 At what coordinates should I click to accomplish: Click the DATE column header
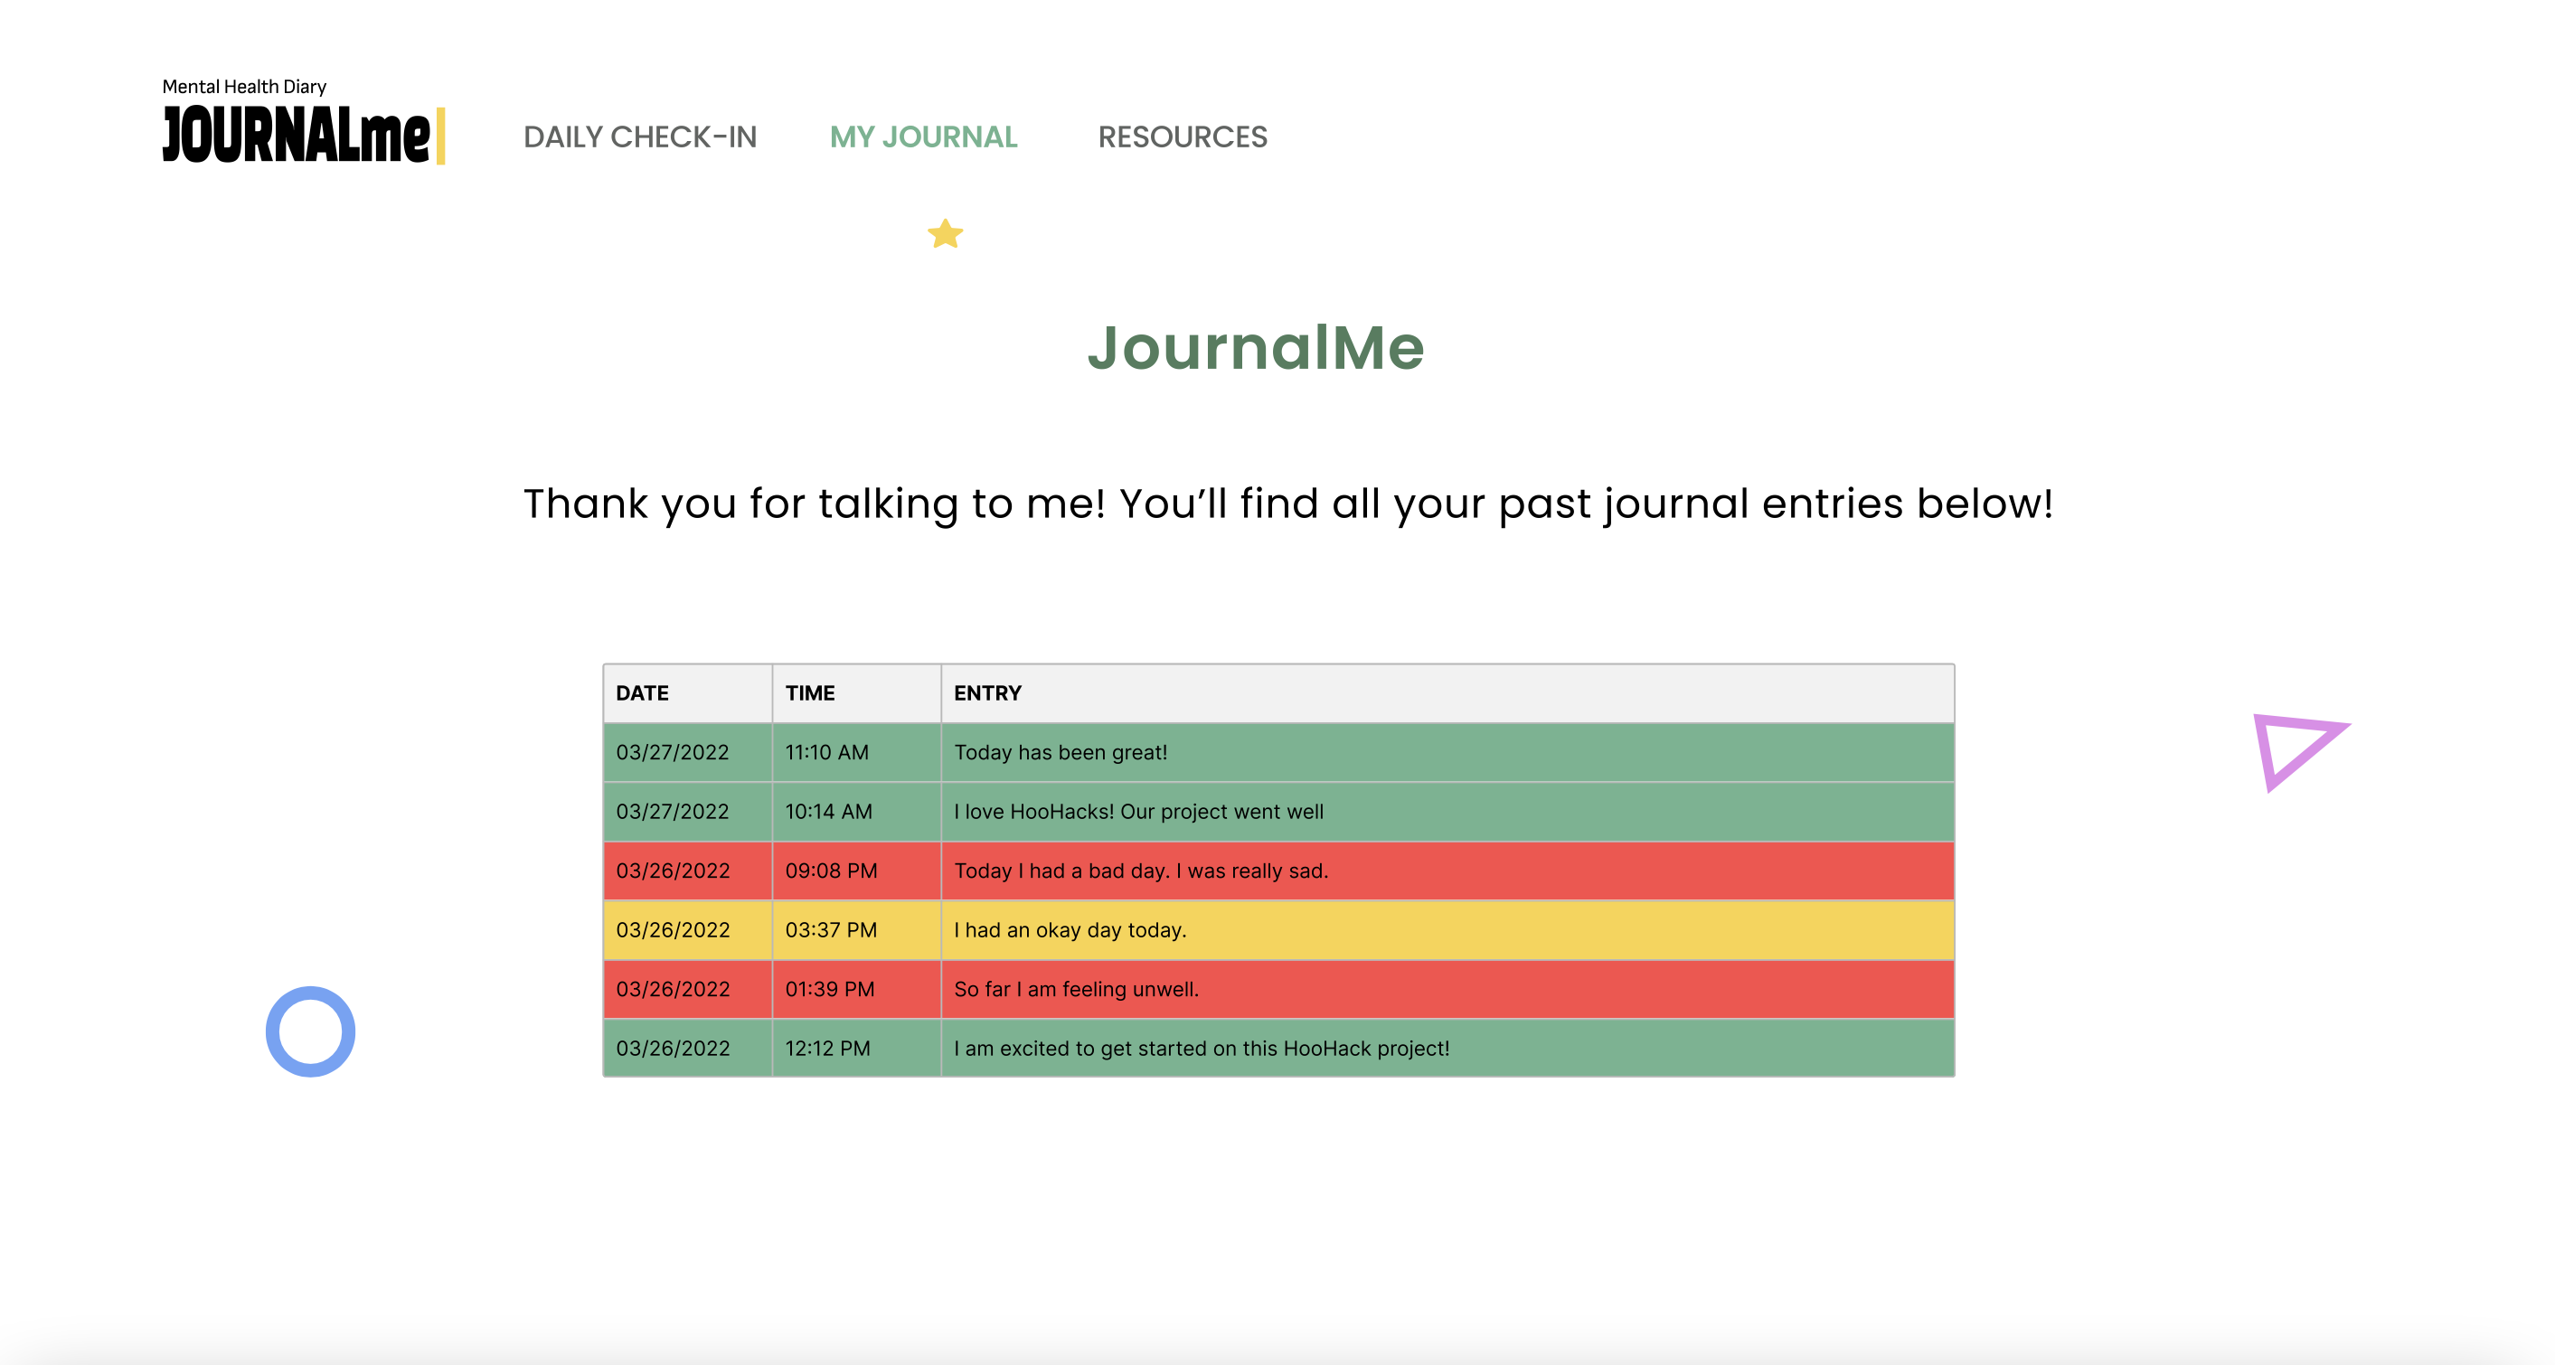643,693
